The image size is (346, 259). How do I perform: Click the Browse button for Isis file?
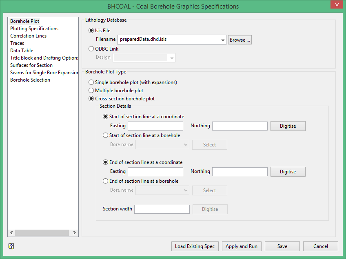point(240,40)
